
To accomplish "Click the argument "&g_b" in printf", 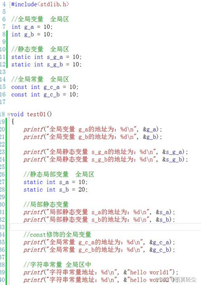I will pos(150,137).
